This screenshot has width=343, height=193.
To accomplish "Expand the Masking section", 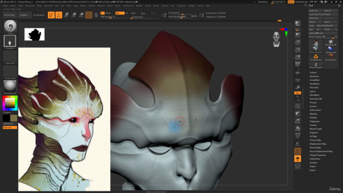I will coord(313,114).
